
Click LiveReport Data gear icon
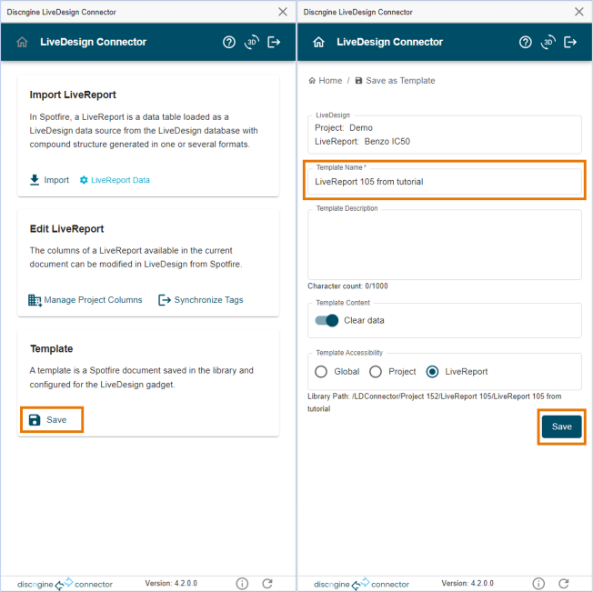[84, 180]
